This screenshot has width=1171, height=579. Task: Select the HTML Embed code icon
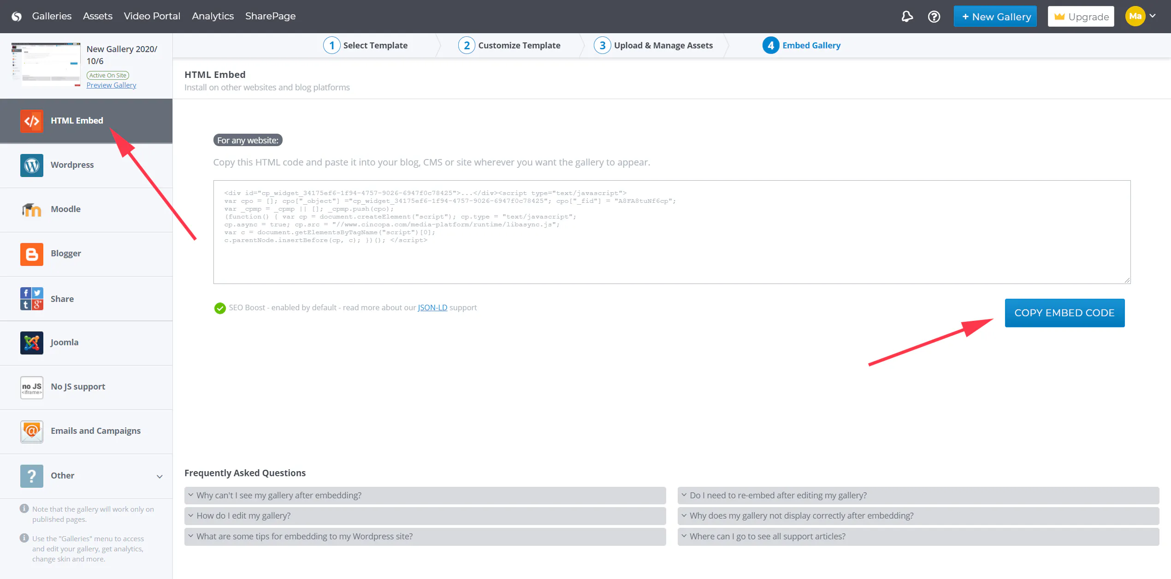[32, 121]
